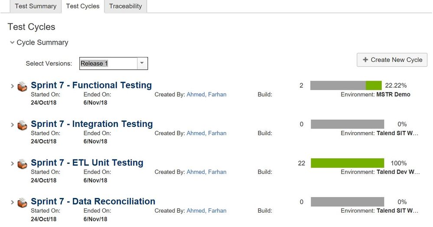Image resolution: width=433 pixels, height=227 pixels.
Task: Click the Sprint 7 Functional Testing cycle icon
Action: point(23,86)
